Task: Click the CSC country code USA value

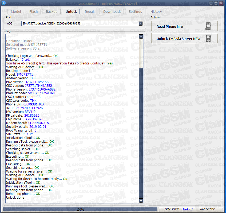Action: click(x=37, y=97)
